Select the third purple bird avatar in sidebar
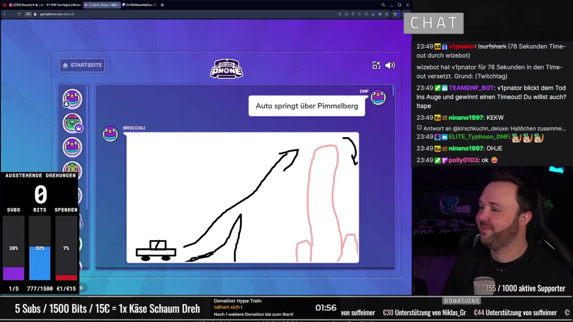Image resolution: width=573 pixels, height=322 pixels. pos(72,147)
